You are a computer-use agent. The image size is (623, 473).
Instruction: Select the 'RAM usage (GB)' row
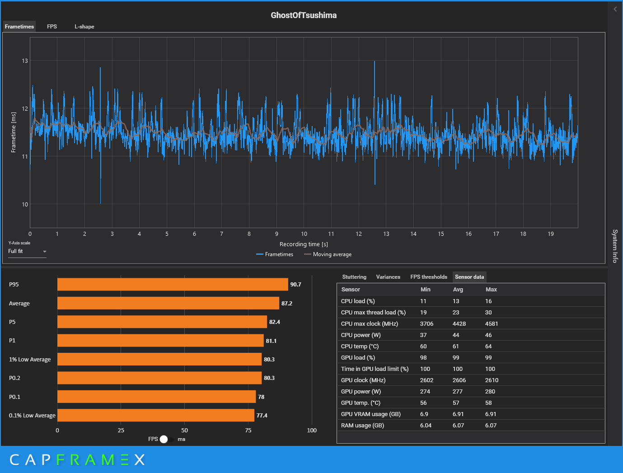470,425
